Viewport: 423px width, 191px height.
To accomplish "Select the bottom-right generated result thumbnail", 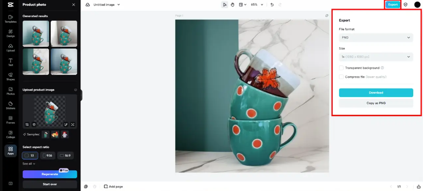I will 64,62.
